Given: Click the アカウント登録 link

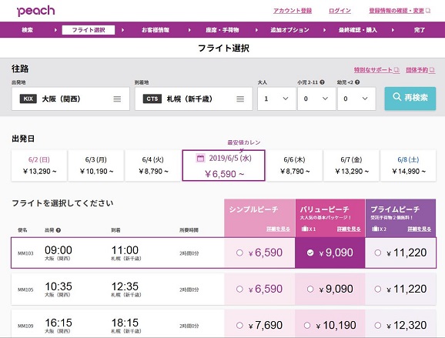Looking at the screenshot, I should 293,11.
